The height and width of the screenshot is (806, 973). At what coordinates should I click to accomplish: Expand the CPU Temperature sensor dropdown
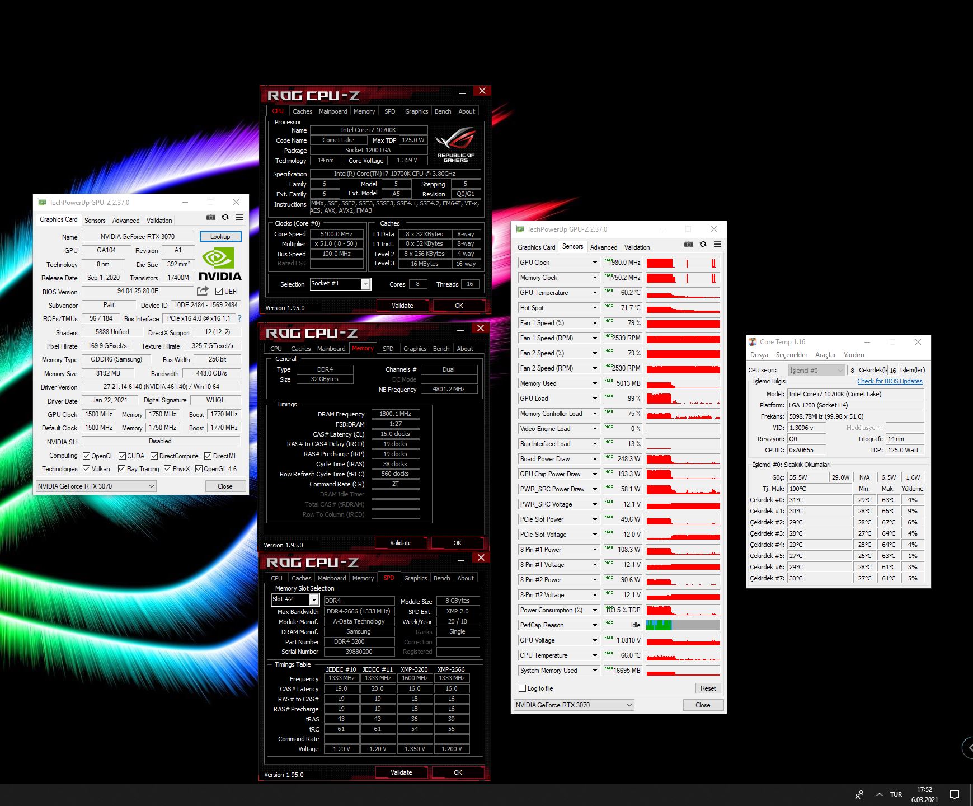point(595,655)
